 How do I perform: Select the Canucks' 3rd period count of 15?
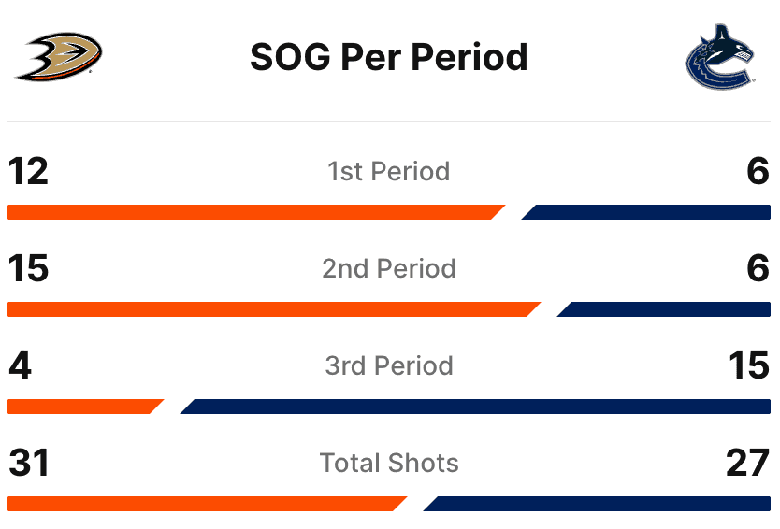click(x=748, y=366)
